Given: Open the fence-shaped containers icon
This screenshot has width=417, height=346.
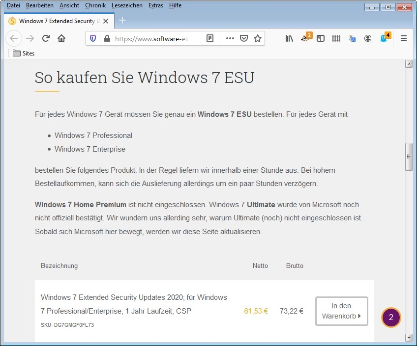Looking at the screenshot, I should [x=336, y=38].
